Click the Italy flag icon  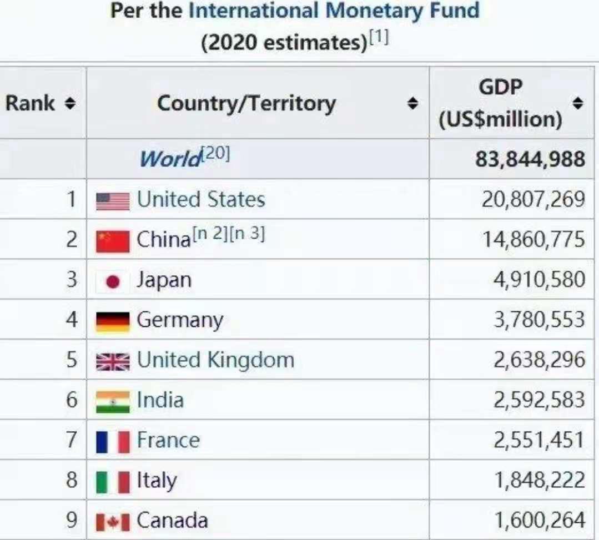pyautogui.click(x=113, y=481)
